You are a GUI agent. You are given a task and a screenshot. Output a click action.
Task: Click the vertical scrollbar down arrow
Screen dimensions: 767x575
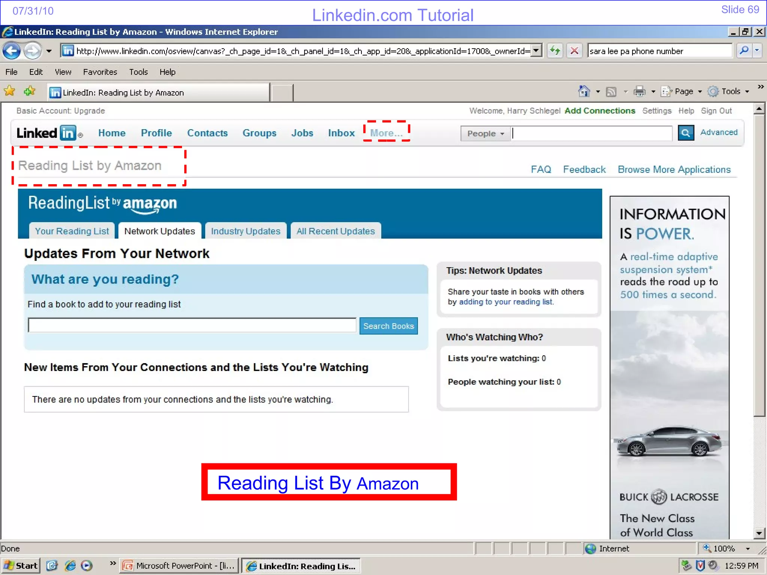[x=759, y=533]
